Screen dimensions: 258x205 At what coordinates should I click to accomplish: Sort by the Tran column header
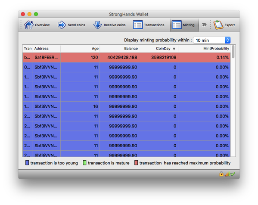click(x=28, y=49)
